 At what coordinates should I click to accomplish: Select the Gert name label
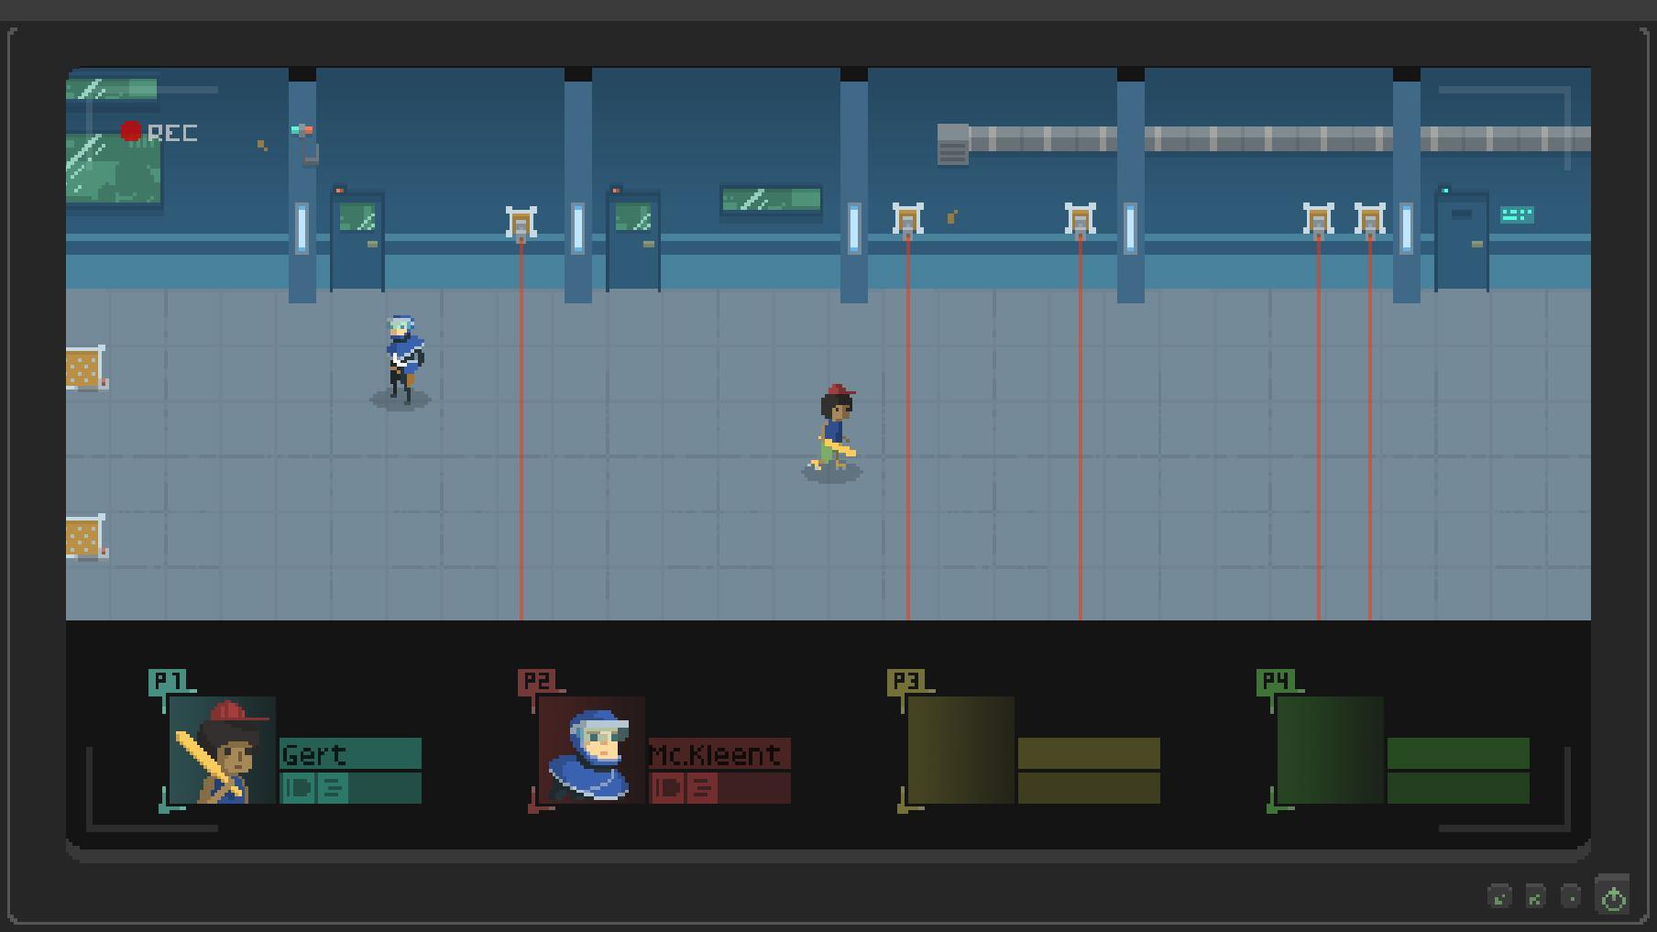350,754
